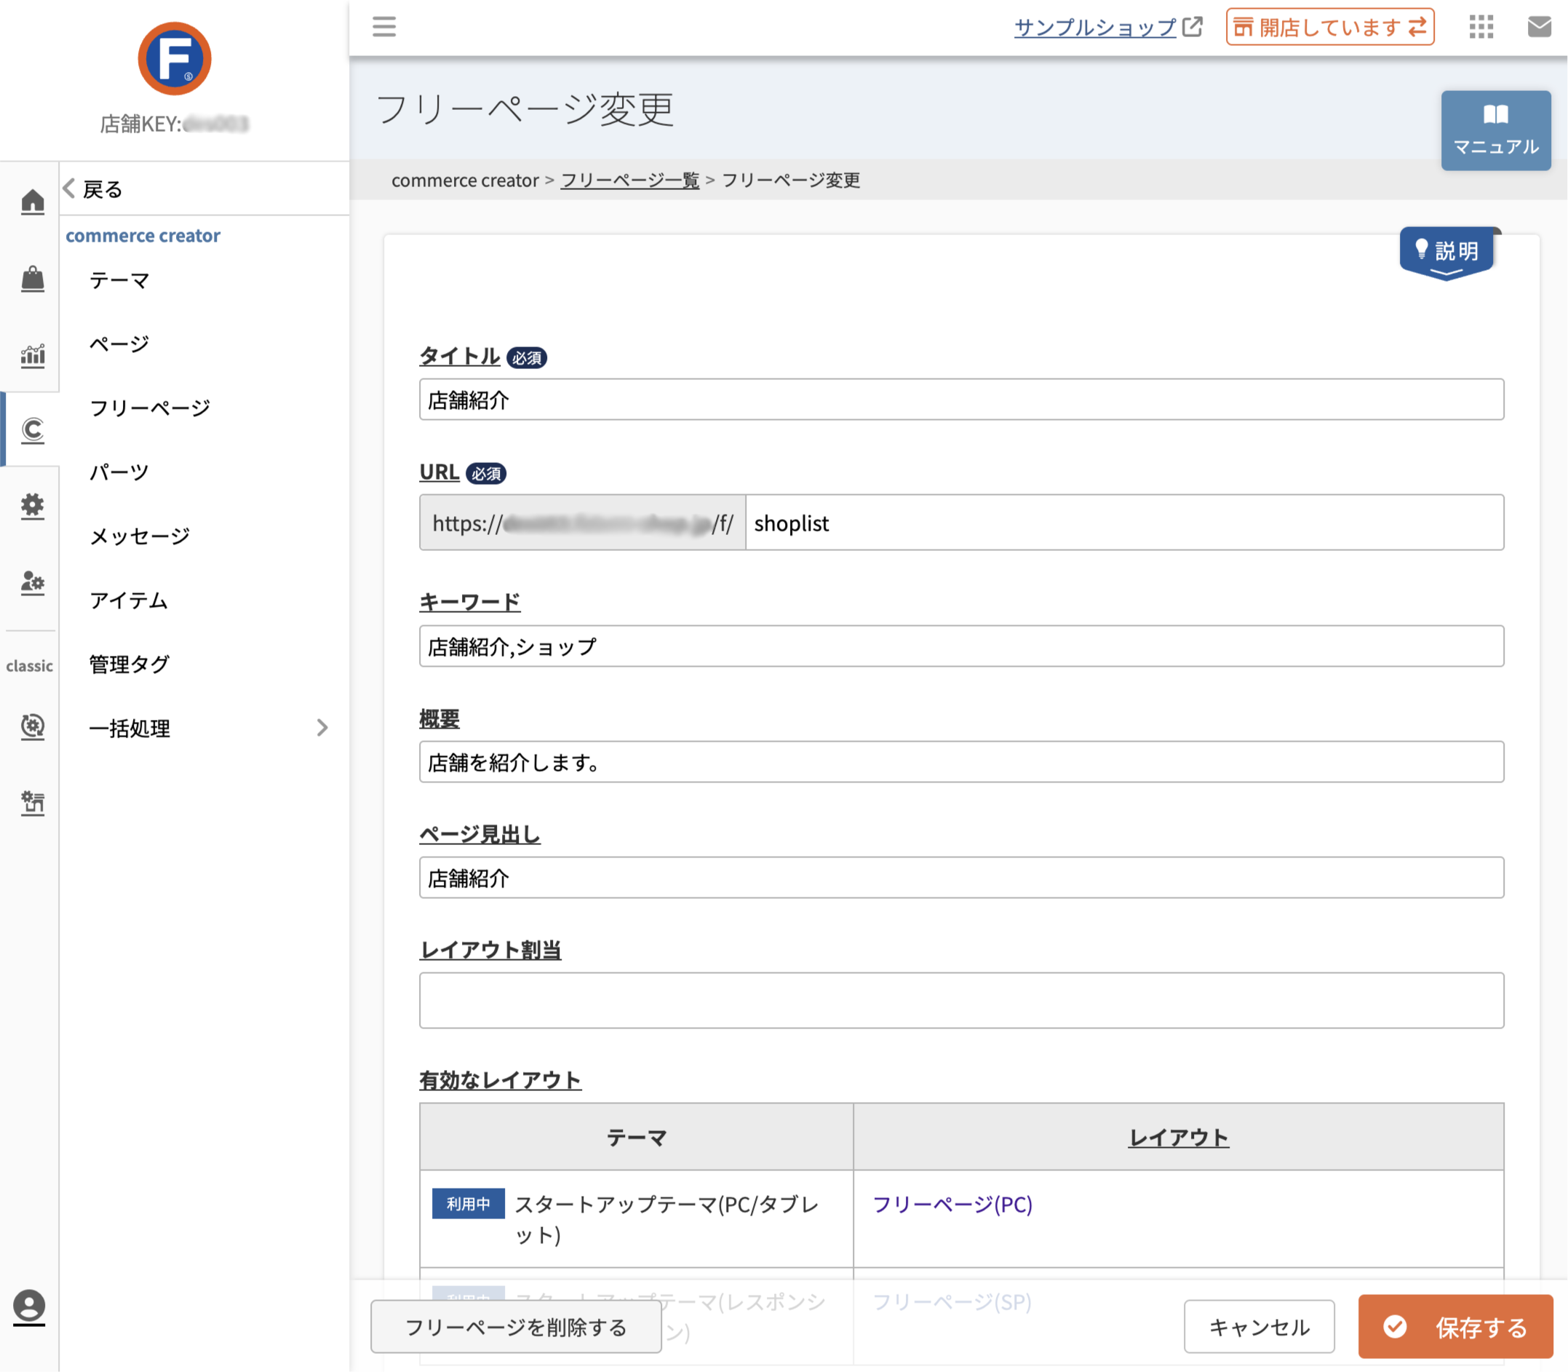1568x1372 pixels.
Task: Expand the 一括処理 submenu arrow
Action: point(322,727)
